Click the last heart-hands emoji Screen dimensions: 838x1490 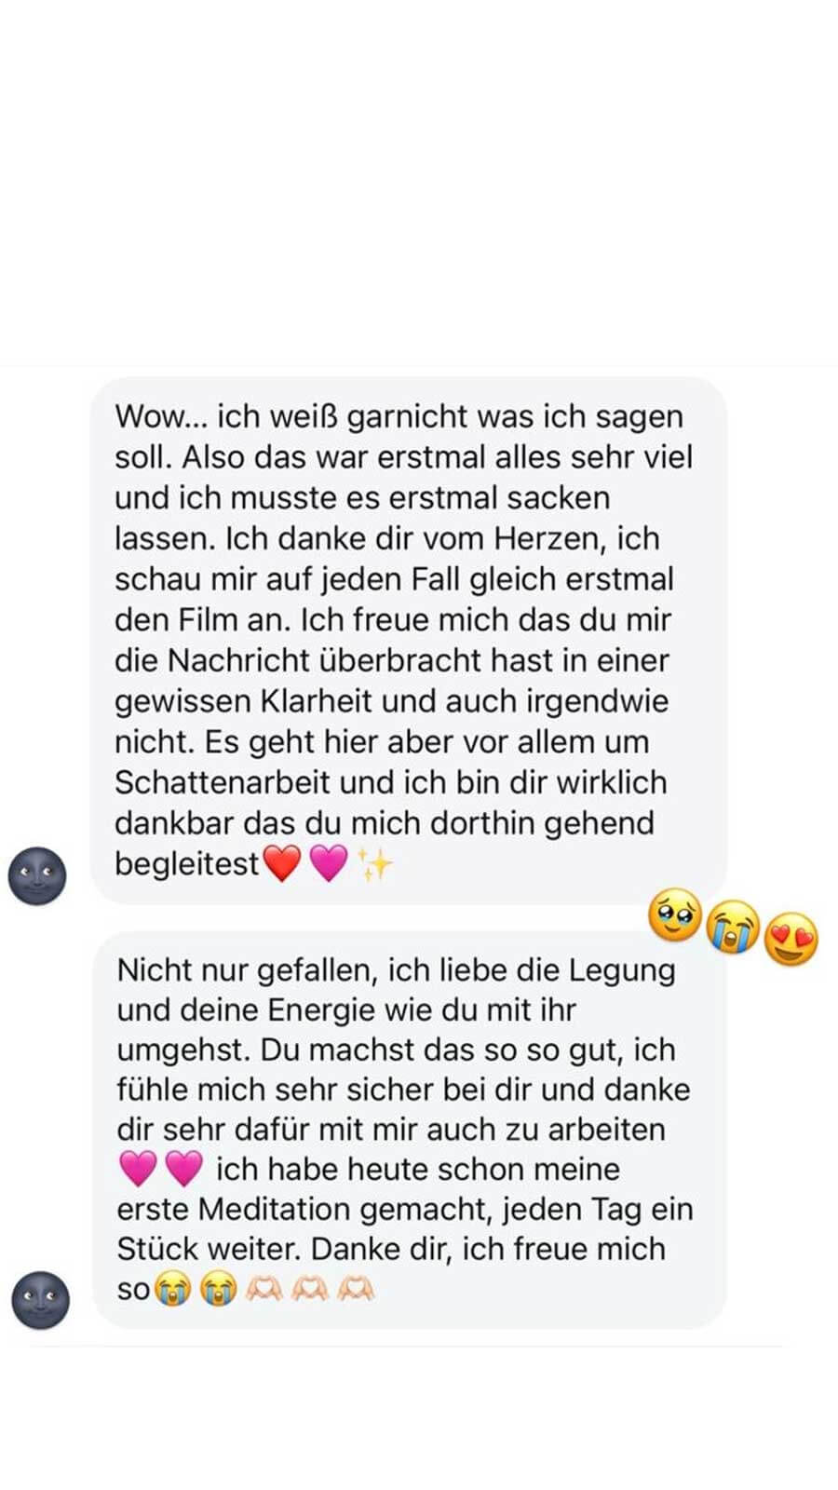[x=355, y=1288]
